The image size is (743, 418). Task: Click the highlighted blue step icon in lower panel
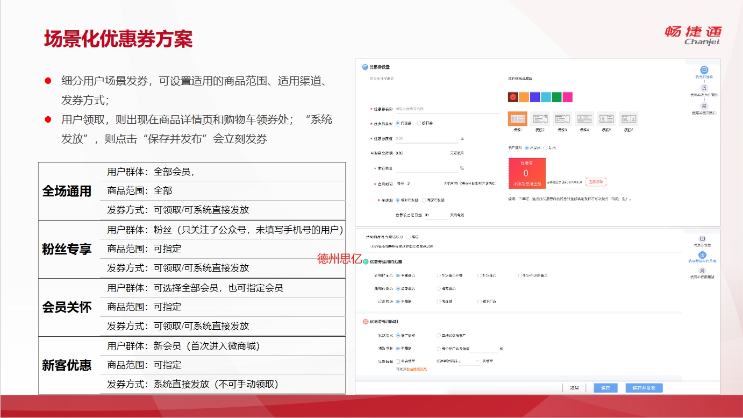point(702,255)
